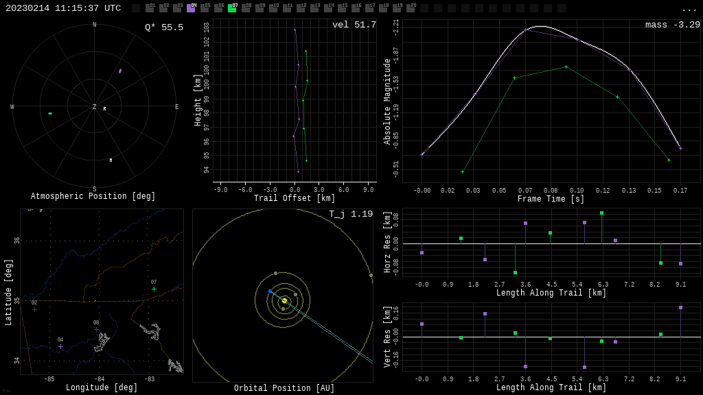Screen dimensions: 703x395
Task: Click station 04 purple cross on map
Action: 60,346
